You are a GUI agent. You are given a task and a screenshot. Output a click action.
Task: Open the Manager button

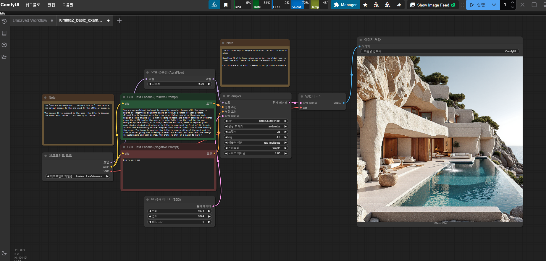click(x=345, y=5)
